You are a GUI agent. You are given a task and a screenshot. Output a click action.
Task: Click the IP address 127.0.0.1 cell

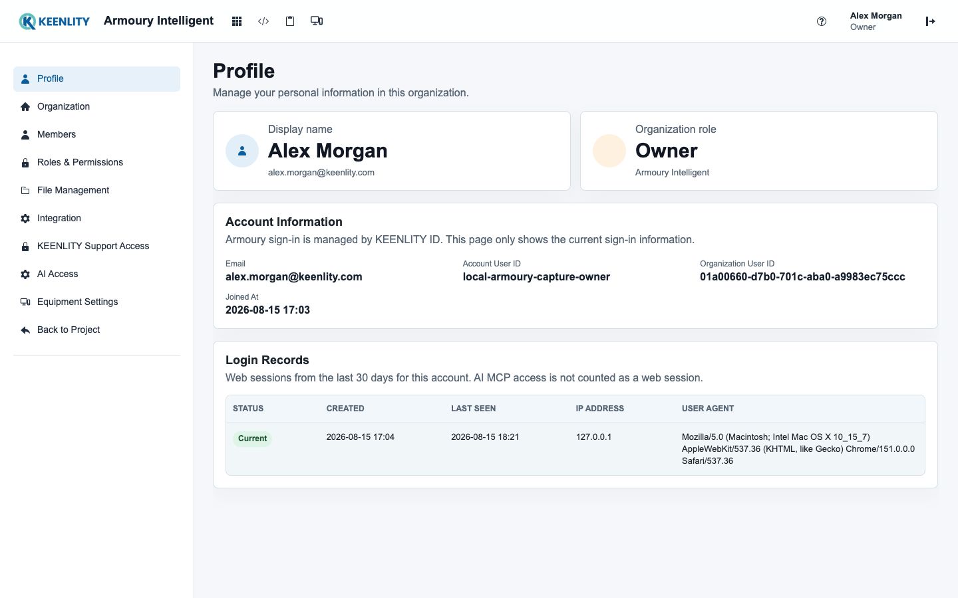coord(593,437)
